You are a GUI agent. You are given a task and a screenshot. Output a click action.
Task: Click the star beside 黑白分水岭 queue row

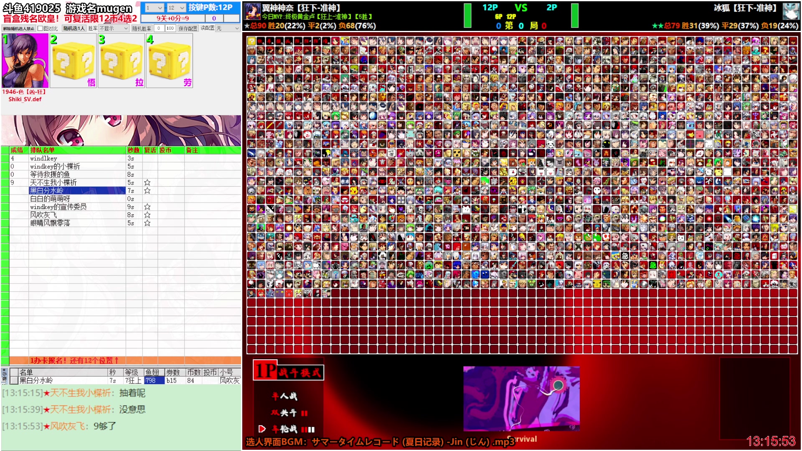point(147,190)
